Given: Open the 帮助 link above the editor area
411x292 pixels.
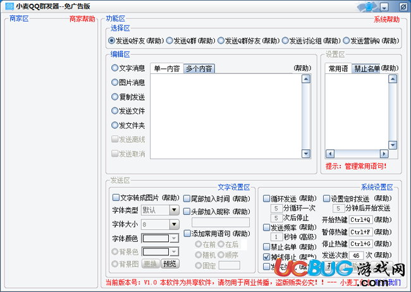Looking at the screenshot, I should point(302,68).
